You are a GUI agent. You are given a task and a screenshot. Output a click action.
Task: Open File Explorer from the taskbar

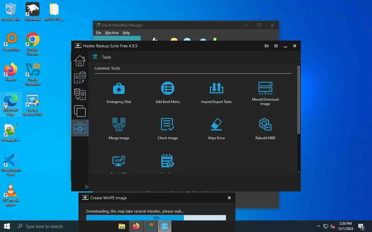coord(121,226)
